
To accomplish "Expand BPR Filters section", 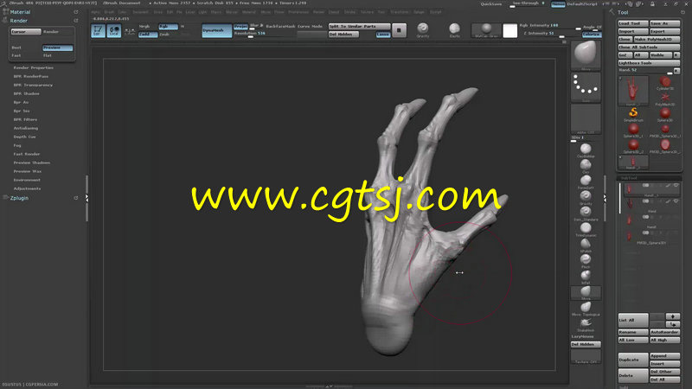I will tap(25, 119).
